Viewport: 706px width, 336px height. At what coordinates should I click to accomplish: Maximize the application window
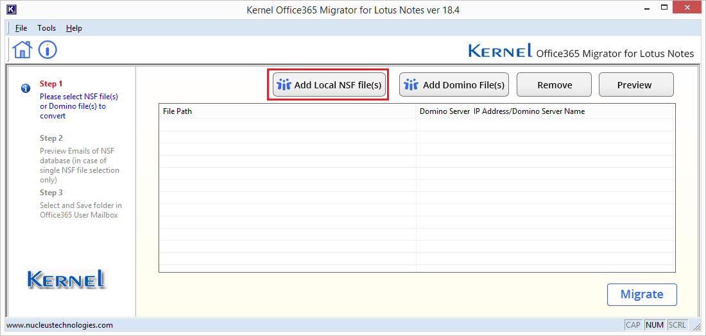click(664, 8)
